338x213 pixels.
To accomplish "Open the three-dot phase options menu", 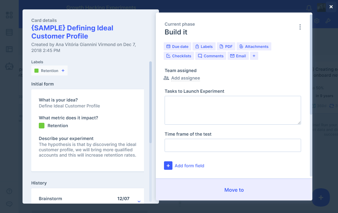I will click(300, 27).
